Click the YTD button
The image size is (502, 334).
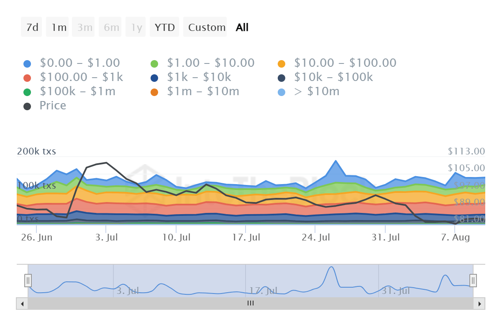pos(164,27)
